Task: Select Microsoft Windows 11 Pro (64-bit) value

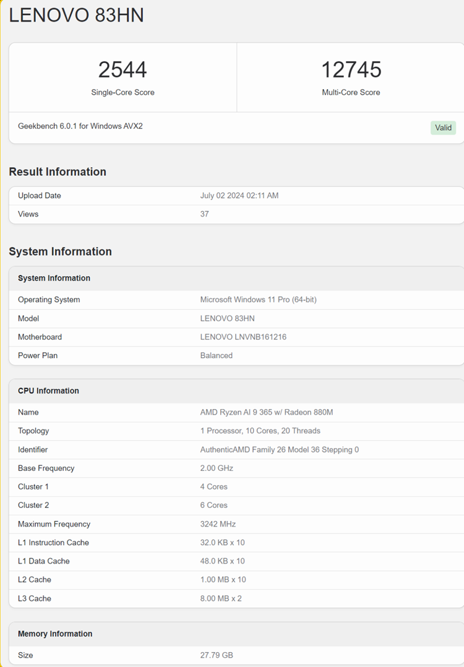Action: [258, 299]
